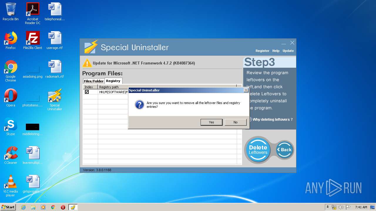Launch Internet Explorer from taskbar
Screen dimensions: 376x211
[23, 207]
